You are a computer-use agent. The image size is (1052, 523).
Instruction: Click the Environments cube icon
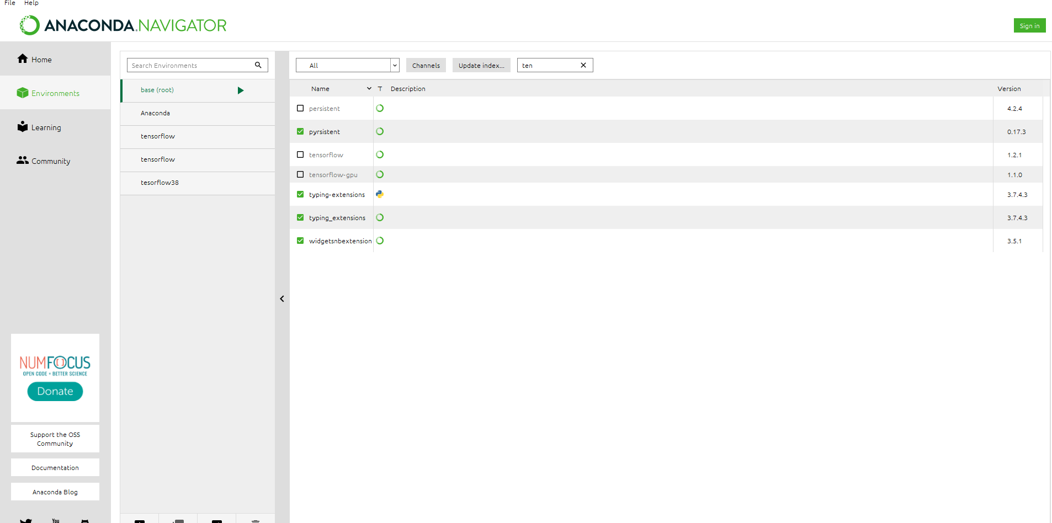pos(23,93)
